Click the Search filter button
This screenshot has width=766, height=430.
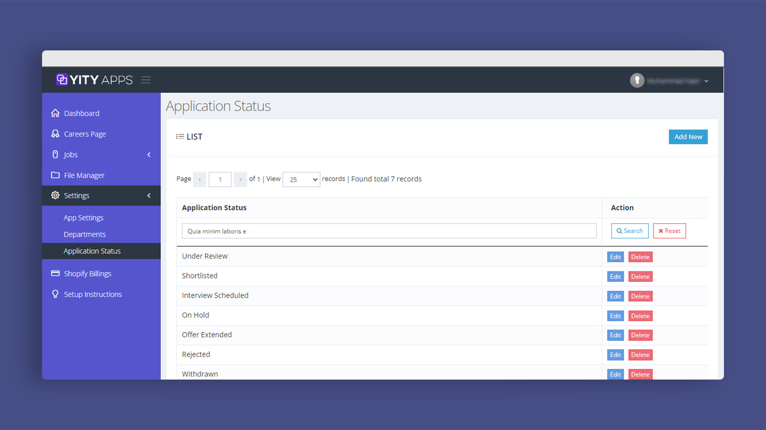click(630, 231)
